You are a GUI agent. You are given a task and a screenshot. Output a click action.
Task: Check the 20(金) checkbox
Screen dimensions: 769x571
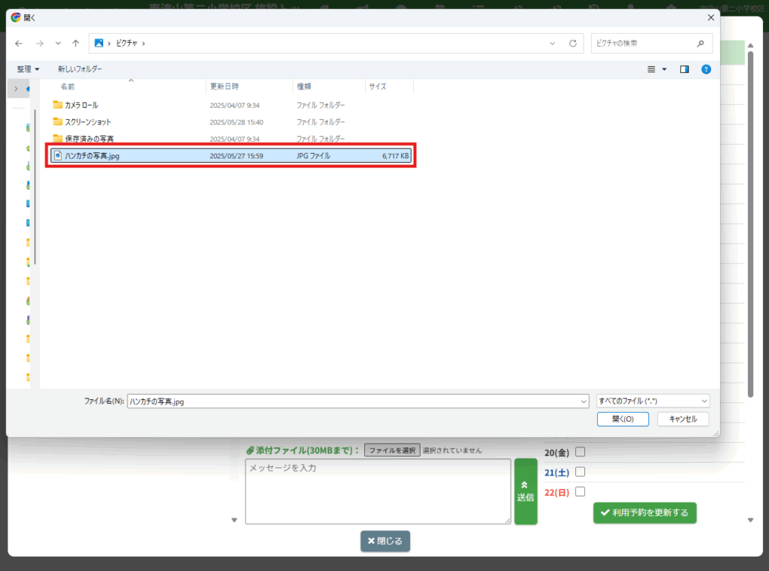click(580, 452)
